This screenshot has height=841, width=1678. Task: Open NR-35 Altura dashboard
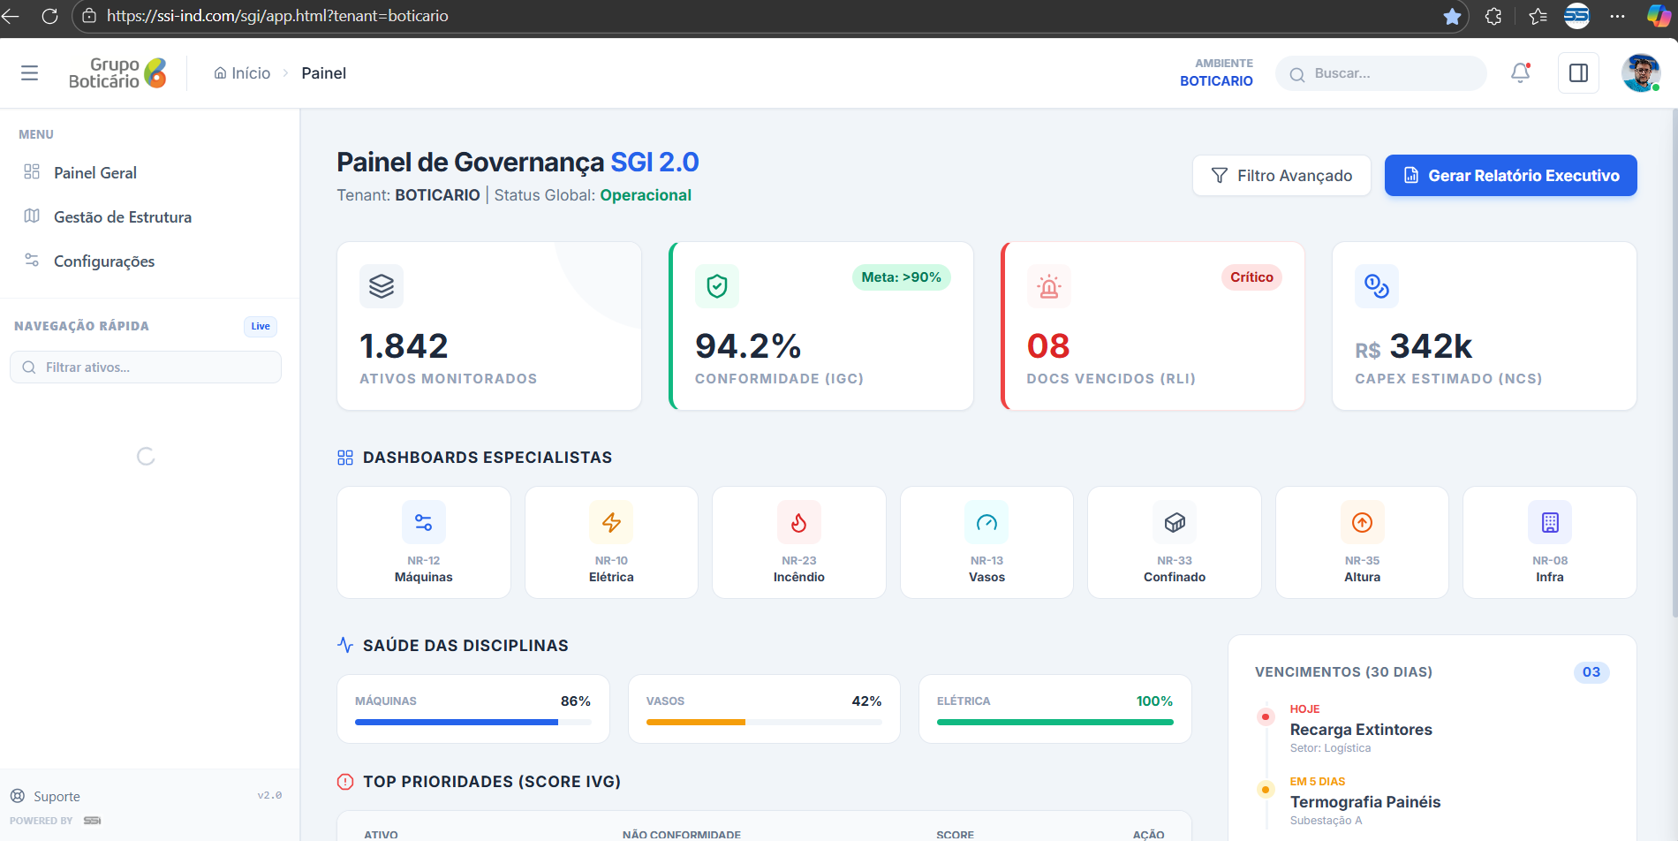coord(1362,542)
